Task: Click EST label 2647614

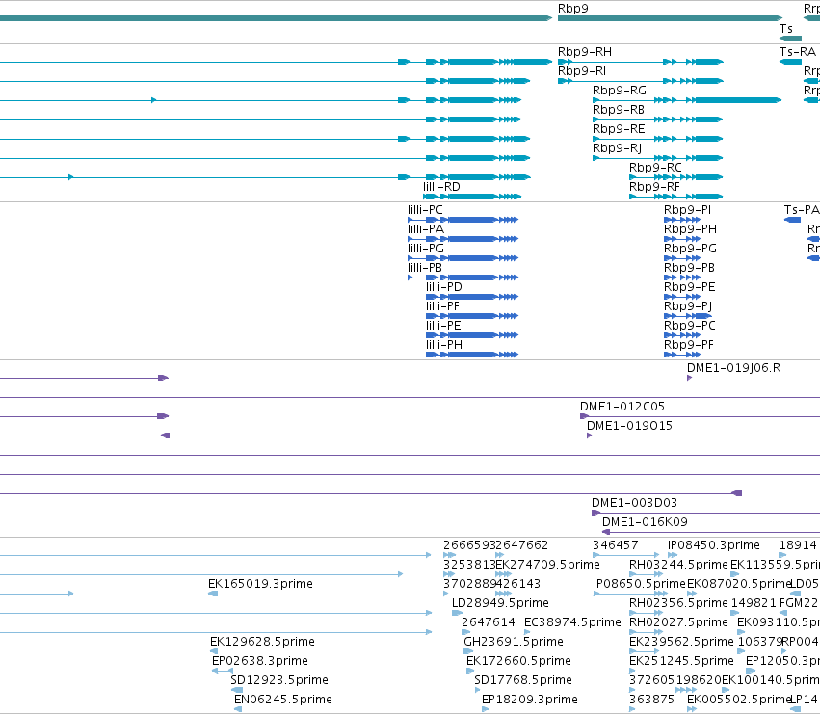Action: 489,622
